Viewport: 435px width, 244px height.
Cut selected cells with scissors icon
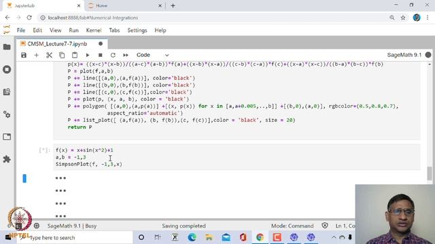pyautogui.click(x=49, y=55)
